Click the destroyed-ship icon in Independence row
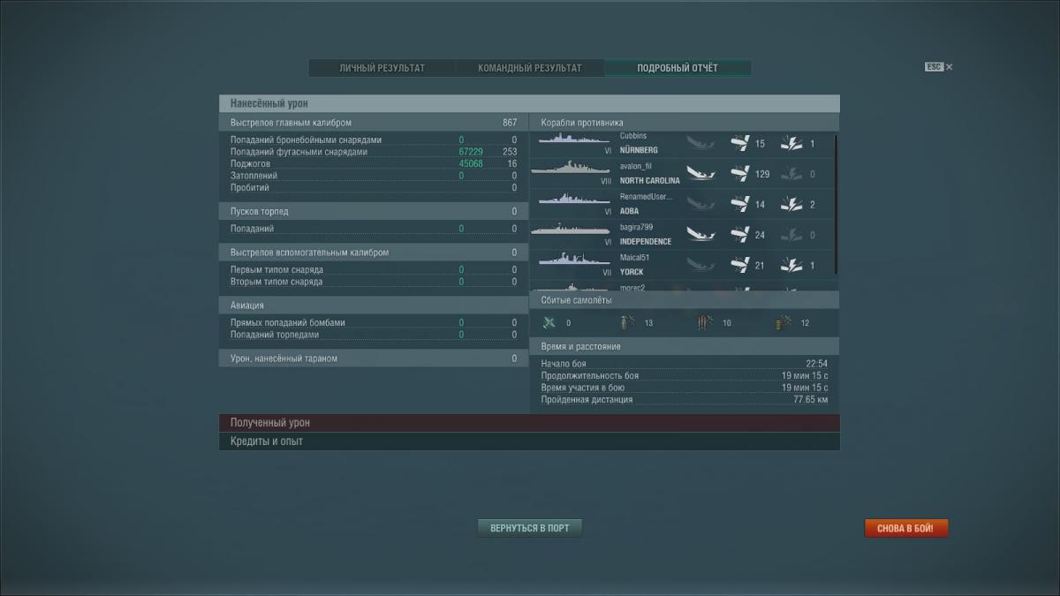1060x596 pixels. pyautogui.click(x=700, y=236)
